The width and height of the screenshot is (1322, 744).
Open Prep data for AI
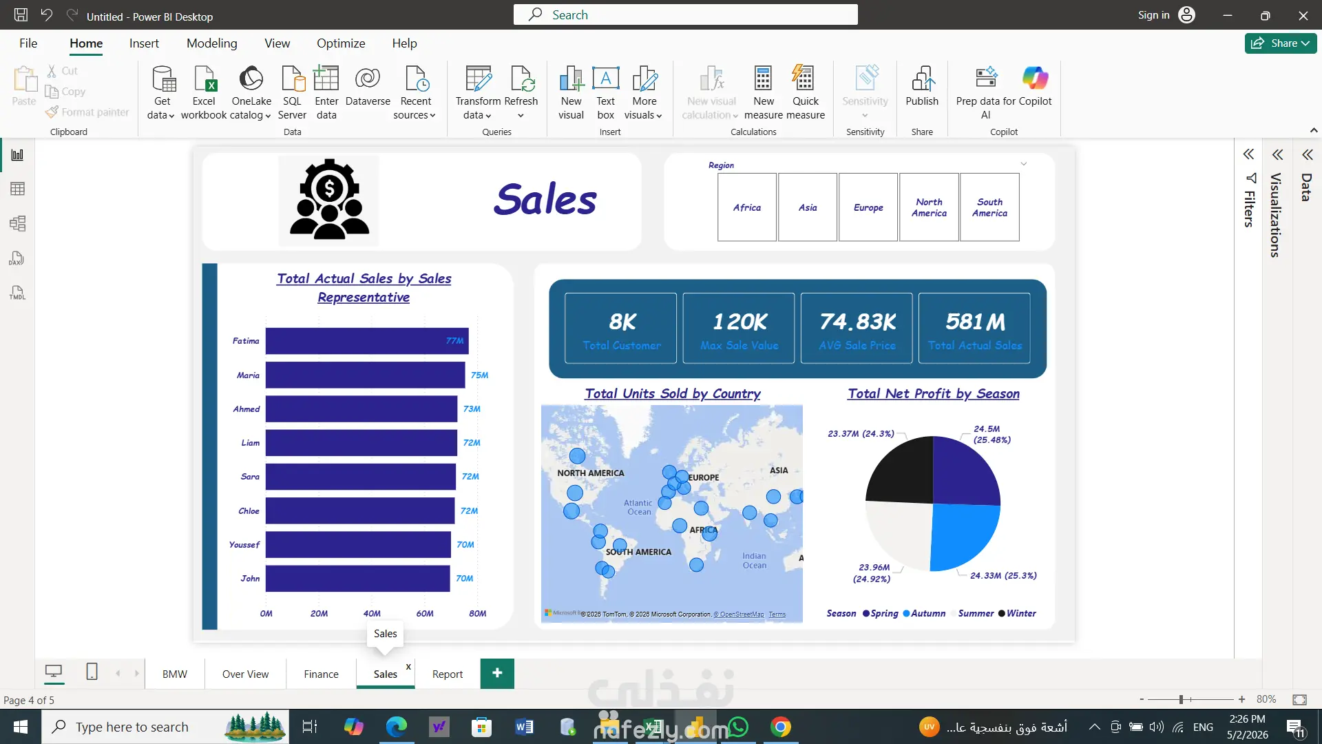(x=985, y=93)
